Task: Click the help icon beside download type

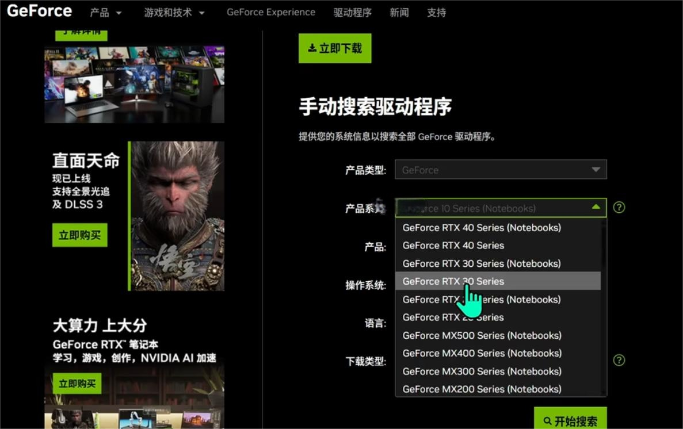Action: tap(619, 360)
